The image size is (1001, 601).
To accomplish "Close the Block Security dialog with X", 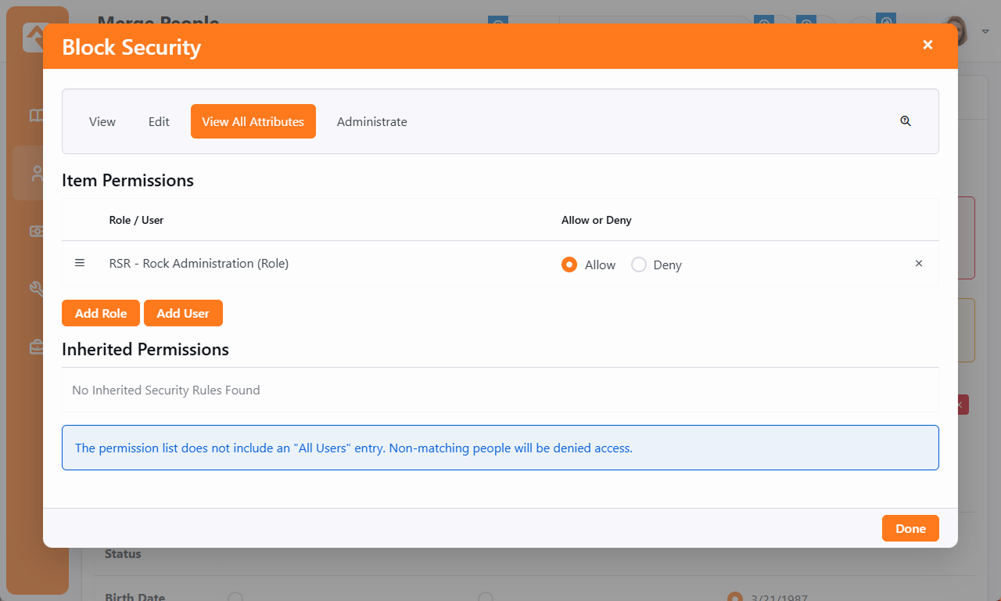I will [927, 45].
